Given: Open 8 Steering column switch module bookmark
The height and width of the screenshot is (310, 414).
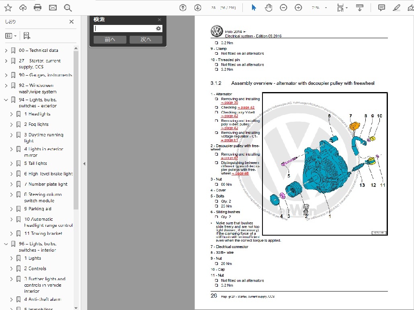Looking at the screenshot, I should click(43, 197).
